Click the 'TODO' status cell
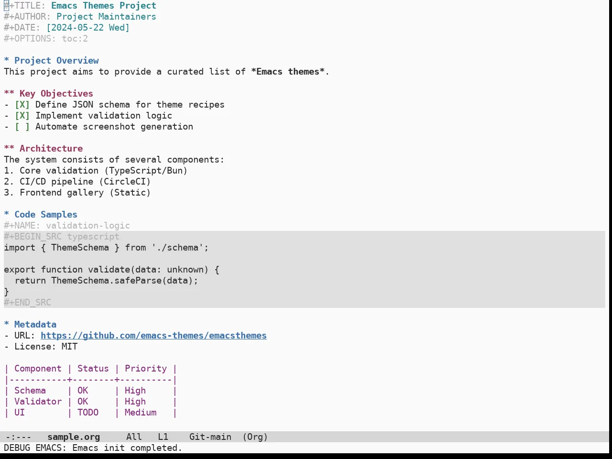 (x=88, y=413)
